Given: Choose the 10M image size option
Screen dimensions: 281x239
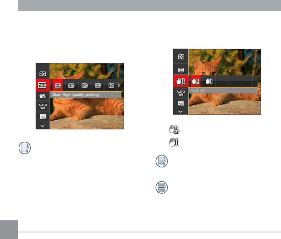Looking at the screenshot, I should tap(98, 85).
